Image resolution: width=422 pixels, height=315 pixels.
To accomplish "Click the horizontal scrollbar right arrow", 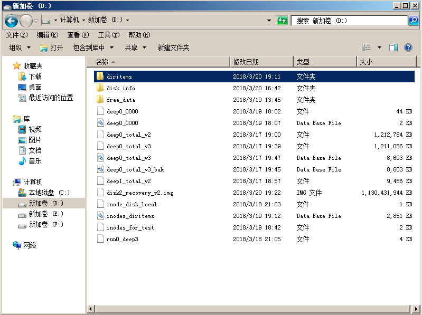I will coord(416,309).
